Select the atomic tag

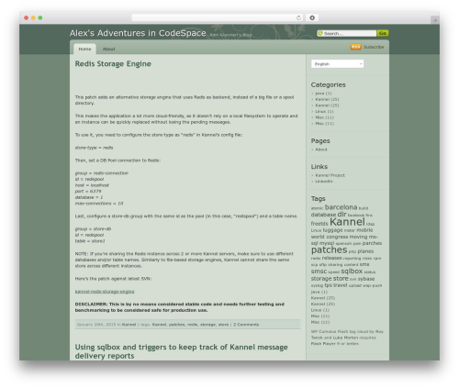tap(317, 208)
